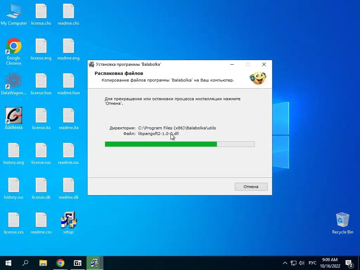360x270 pixels.
Task: Click the file name libpangoft2-1.0-0.dll
Action: coord(158,134)
